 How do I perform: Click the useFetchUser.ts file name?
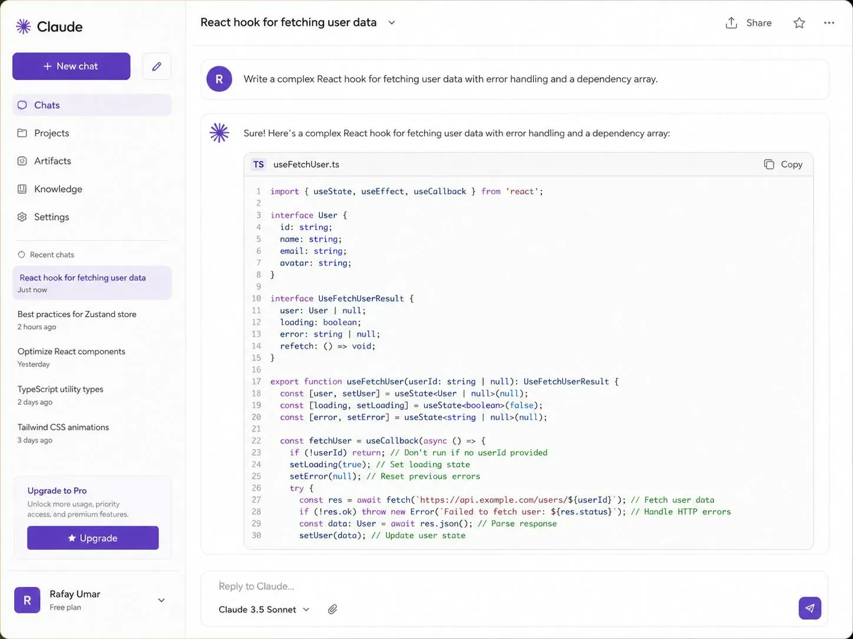click(306, 165)
